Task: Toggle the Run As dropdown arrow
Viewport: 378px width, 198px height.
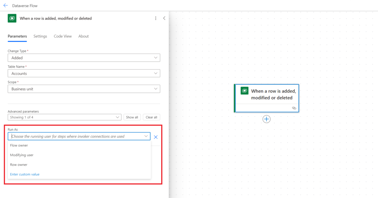Action: click(x=146, y=136)
